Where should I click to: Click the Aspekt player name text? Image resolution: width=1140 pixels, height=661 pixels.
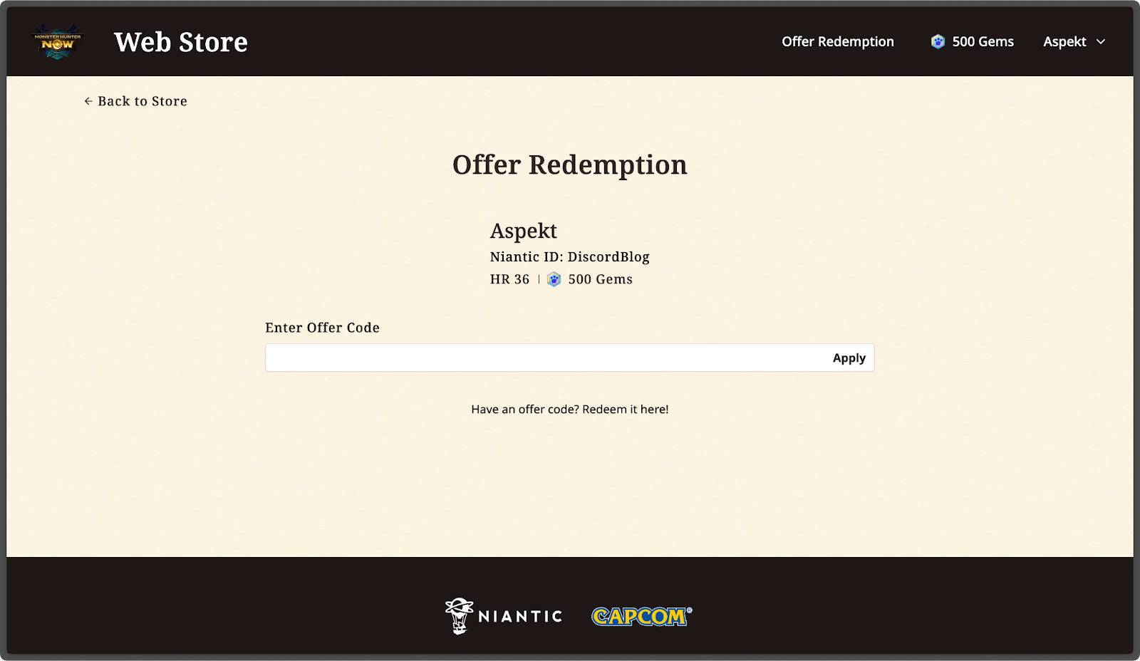[524, 231]
